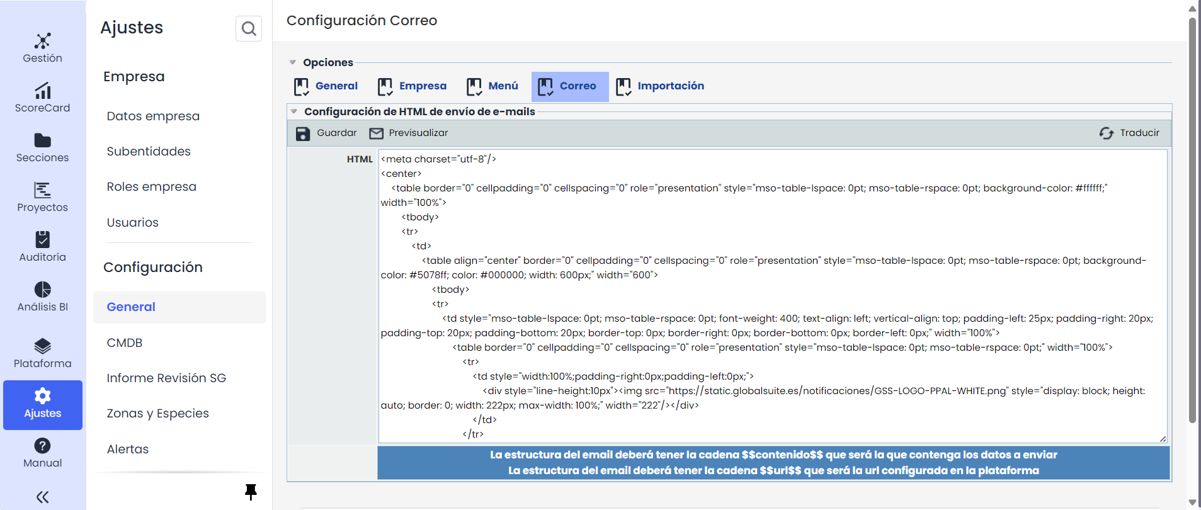
Task: Collapse the Opciones section
Action: [x=293, y=62]
